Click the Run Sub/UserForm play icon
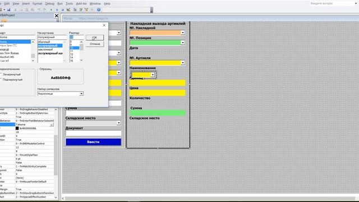The image size is (359, 202). (51, 10)
